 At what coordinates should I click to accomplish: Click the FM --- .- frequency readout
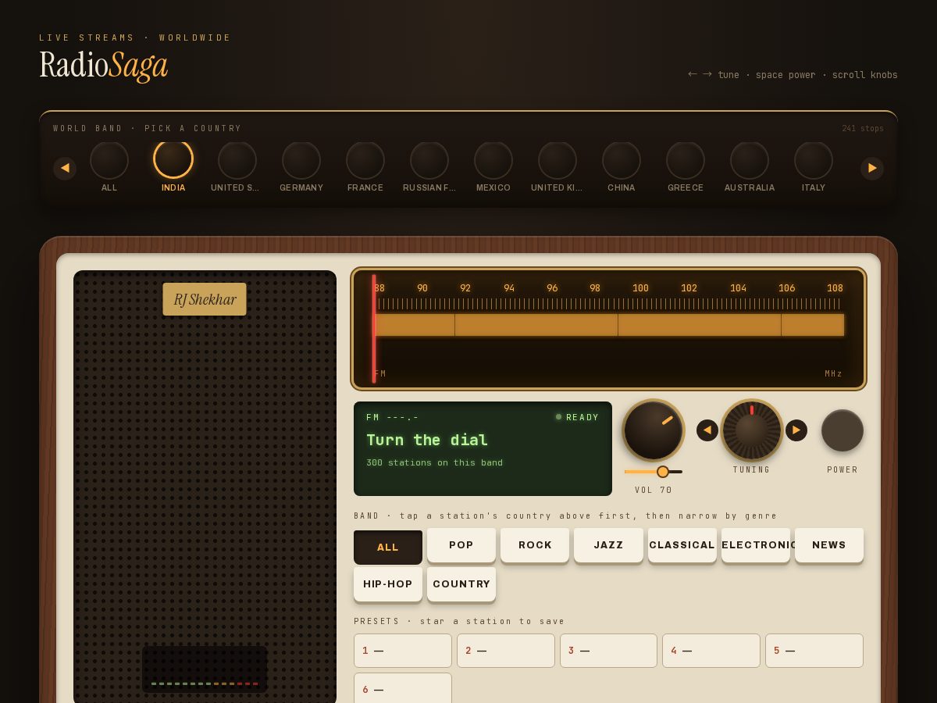click(x=393, y=417)
